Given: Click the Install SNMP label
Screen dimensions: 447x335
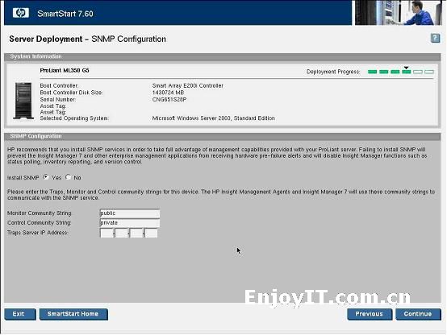Looking at the screenshot, I should pos(23,178).
